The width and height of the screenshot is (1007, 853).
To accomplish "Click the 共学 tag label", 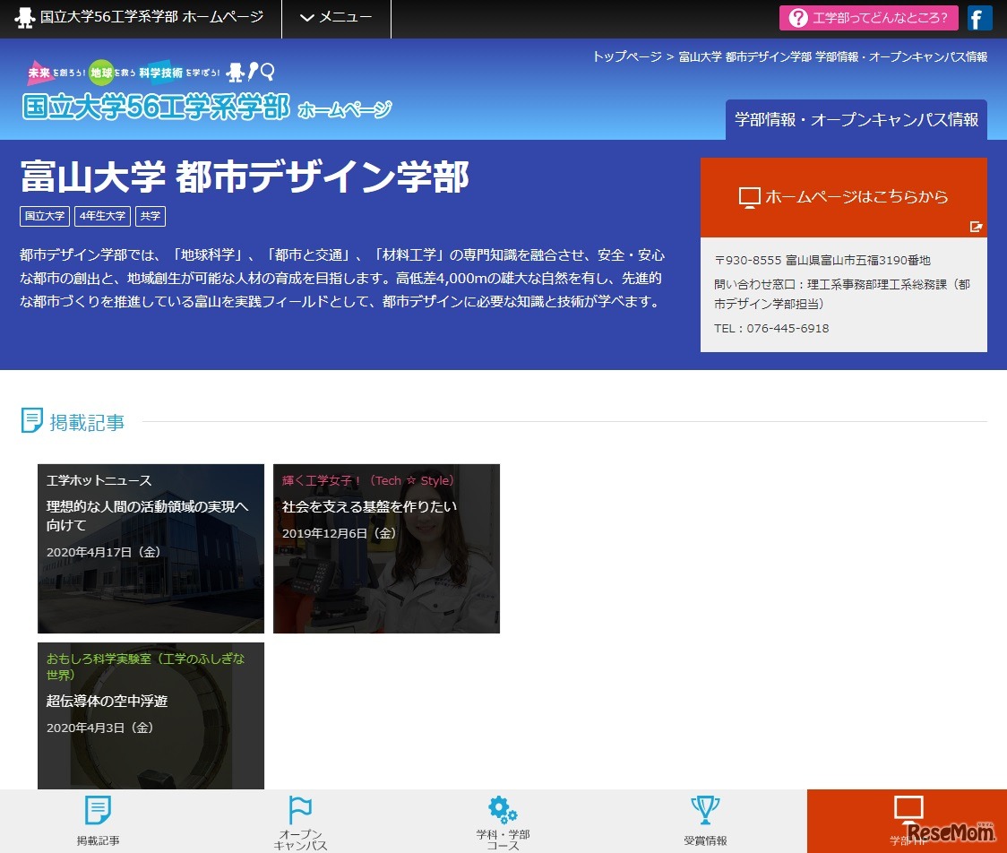I will tap(151, 216).
